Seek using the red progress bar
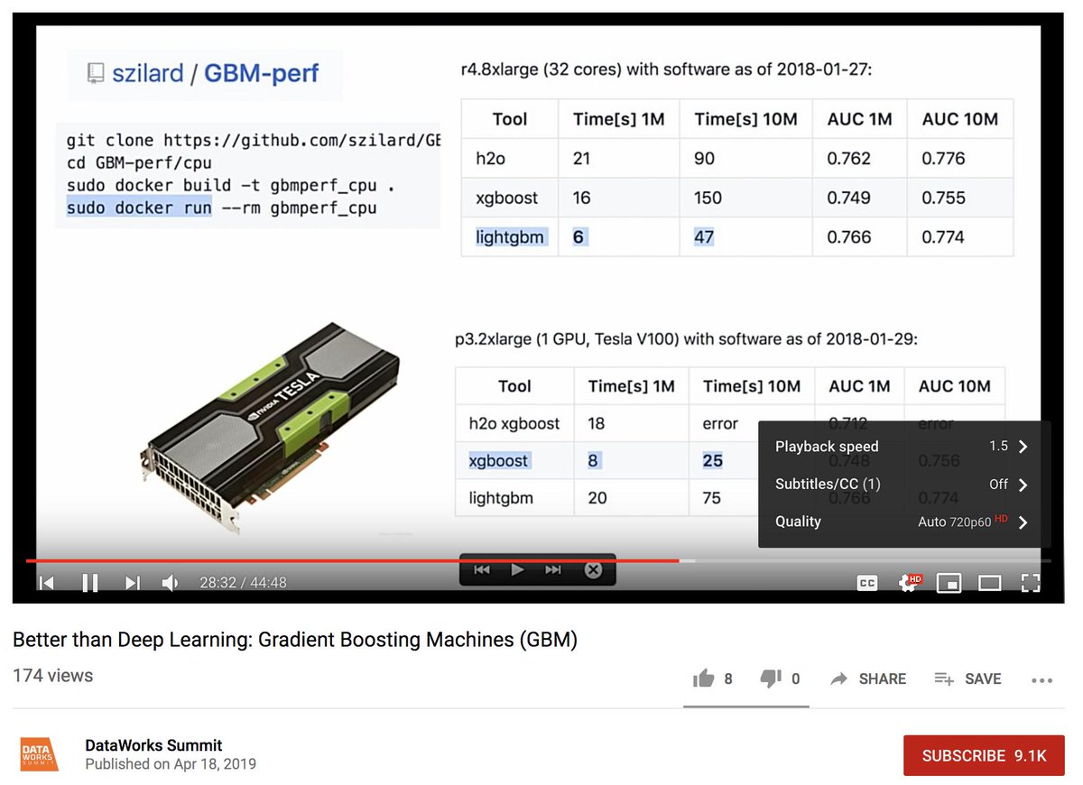The width and height of the screenshot is (1083, 785). [352, 560]
